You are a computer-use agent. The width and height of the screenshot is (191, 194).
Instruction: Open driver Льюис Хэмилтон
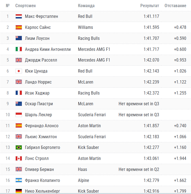(41, 137)
